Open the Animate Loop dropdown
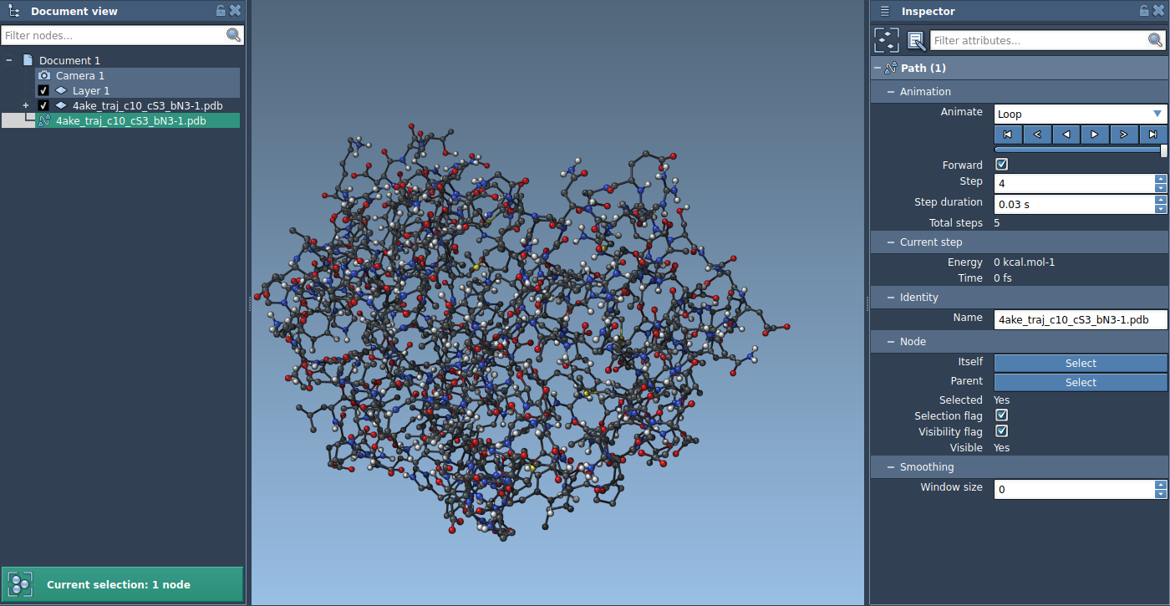The image size is (1170, 606). click(x=1080, y=114)
